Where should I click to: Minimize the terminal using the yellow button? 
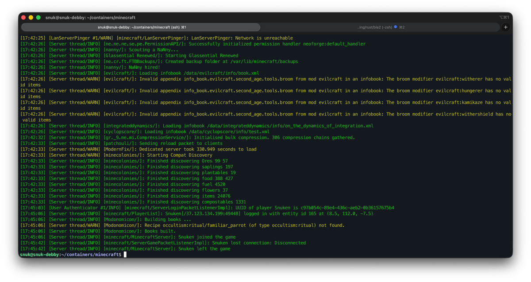coord(31,17)
